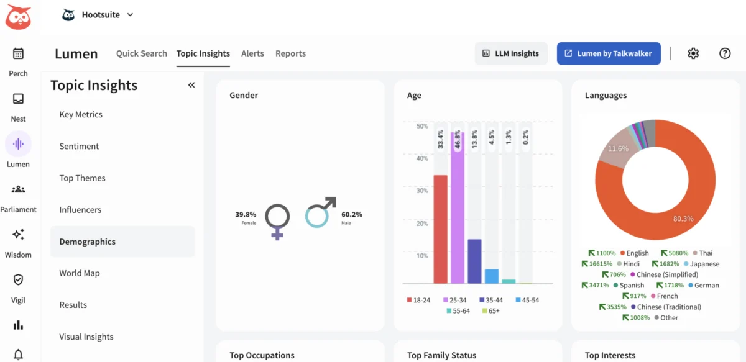Select Chinese (Traditional) legend entry
The height and width of the screenshot is (362, 746).
coord(666,307)
